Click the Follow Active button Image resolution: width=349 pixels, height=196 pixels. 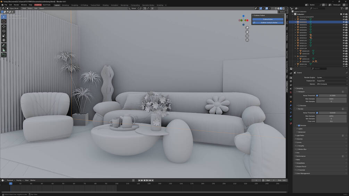pyautogui.click(x=268, y=19)
